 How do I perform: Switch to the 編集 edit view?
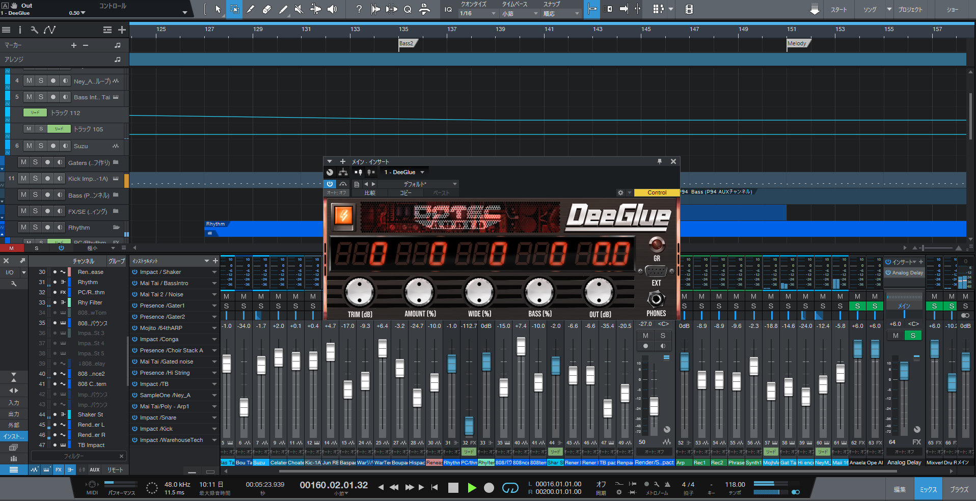coord(900,489)
